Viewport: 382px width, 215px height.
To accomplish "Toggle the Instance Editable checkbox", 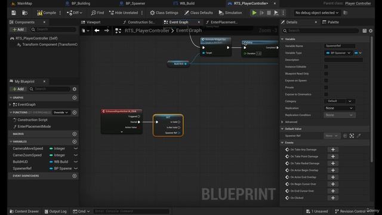I will (x=326, y=67).
